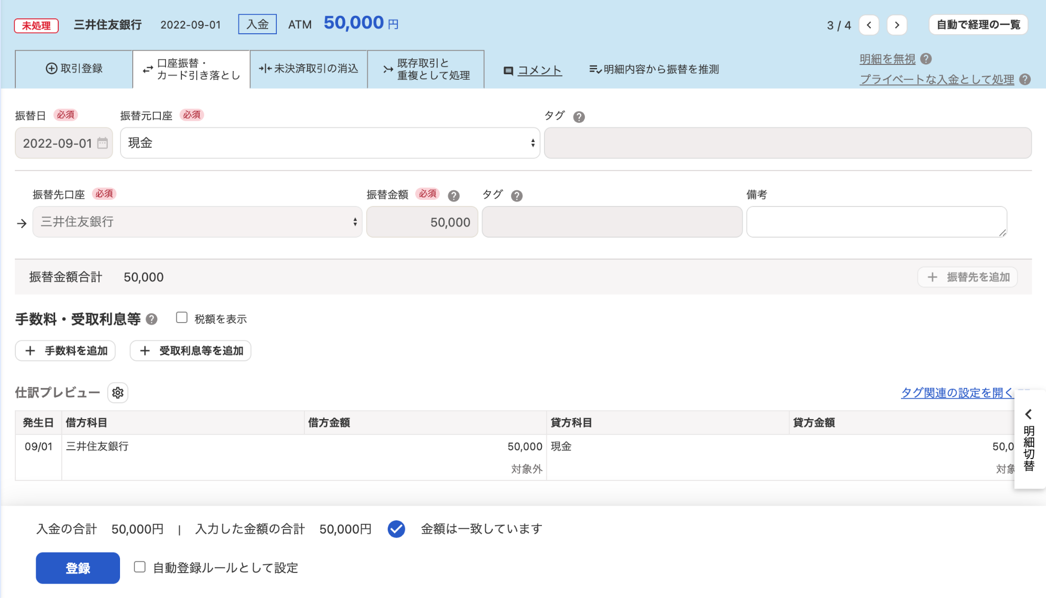Click 自動で経理の一覧 button

tap(978, 25)
